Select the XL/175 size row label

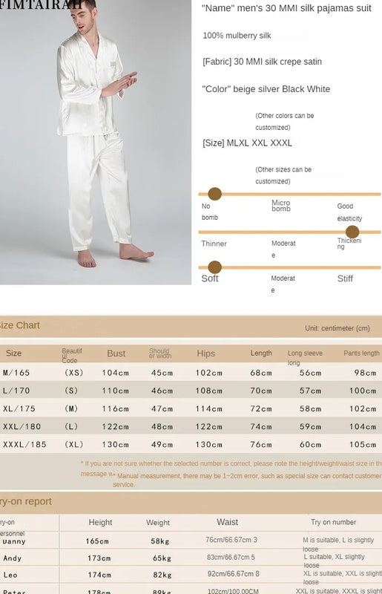coord(19,409)
